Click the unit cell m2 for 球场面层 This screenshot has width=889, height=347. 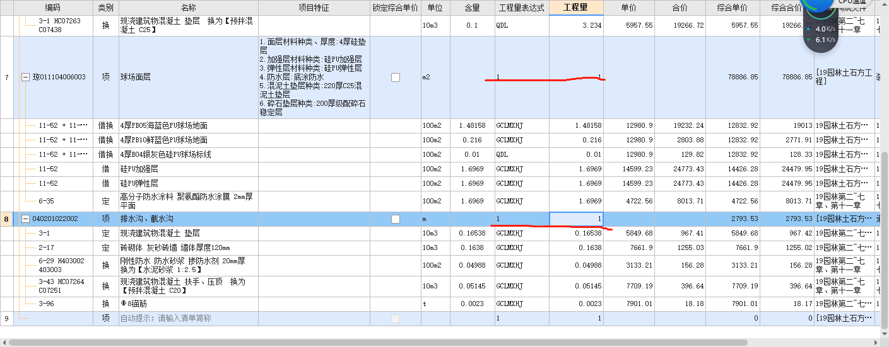[435, 77]
